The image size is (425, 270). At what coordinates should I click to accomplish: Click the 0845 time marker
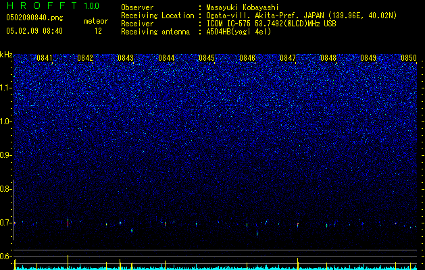pos(207,58)
